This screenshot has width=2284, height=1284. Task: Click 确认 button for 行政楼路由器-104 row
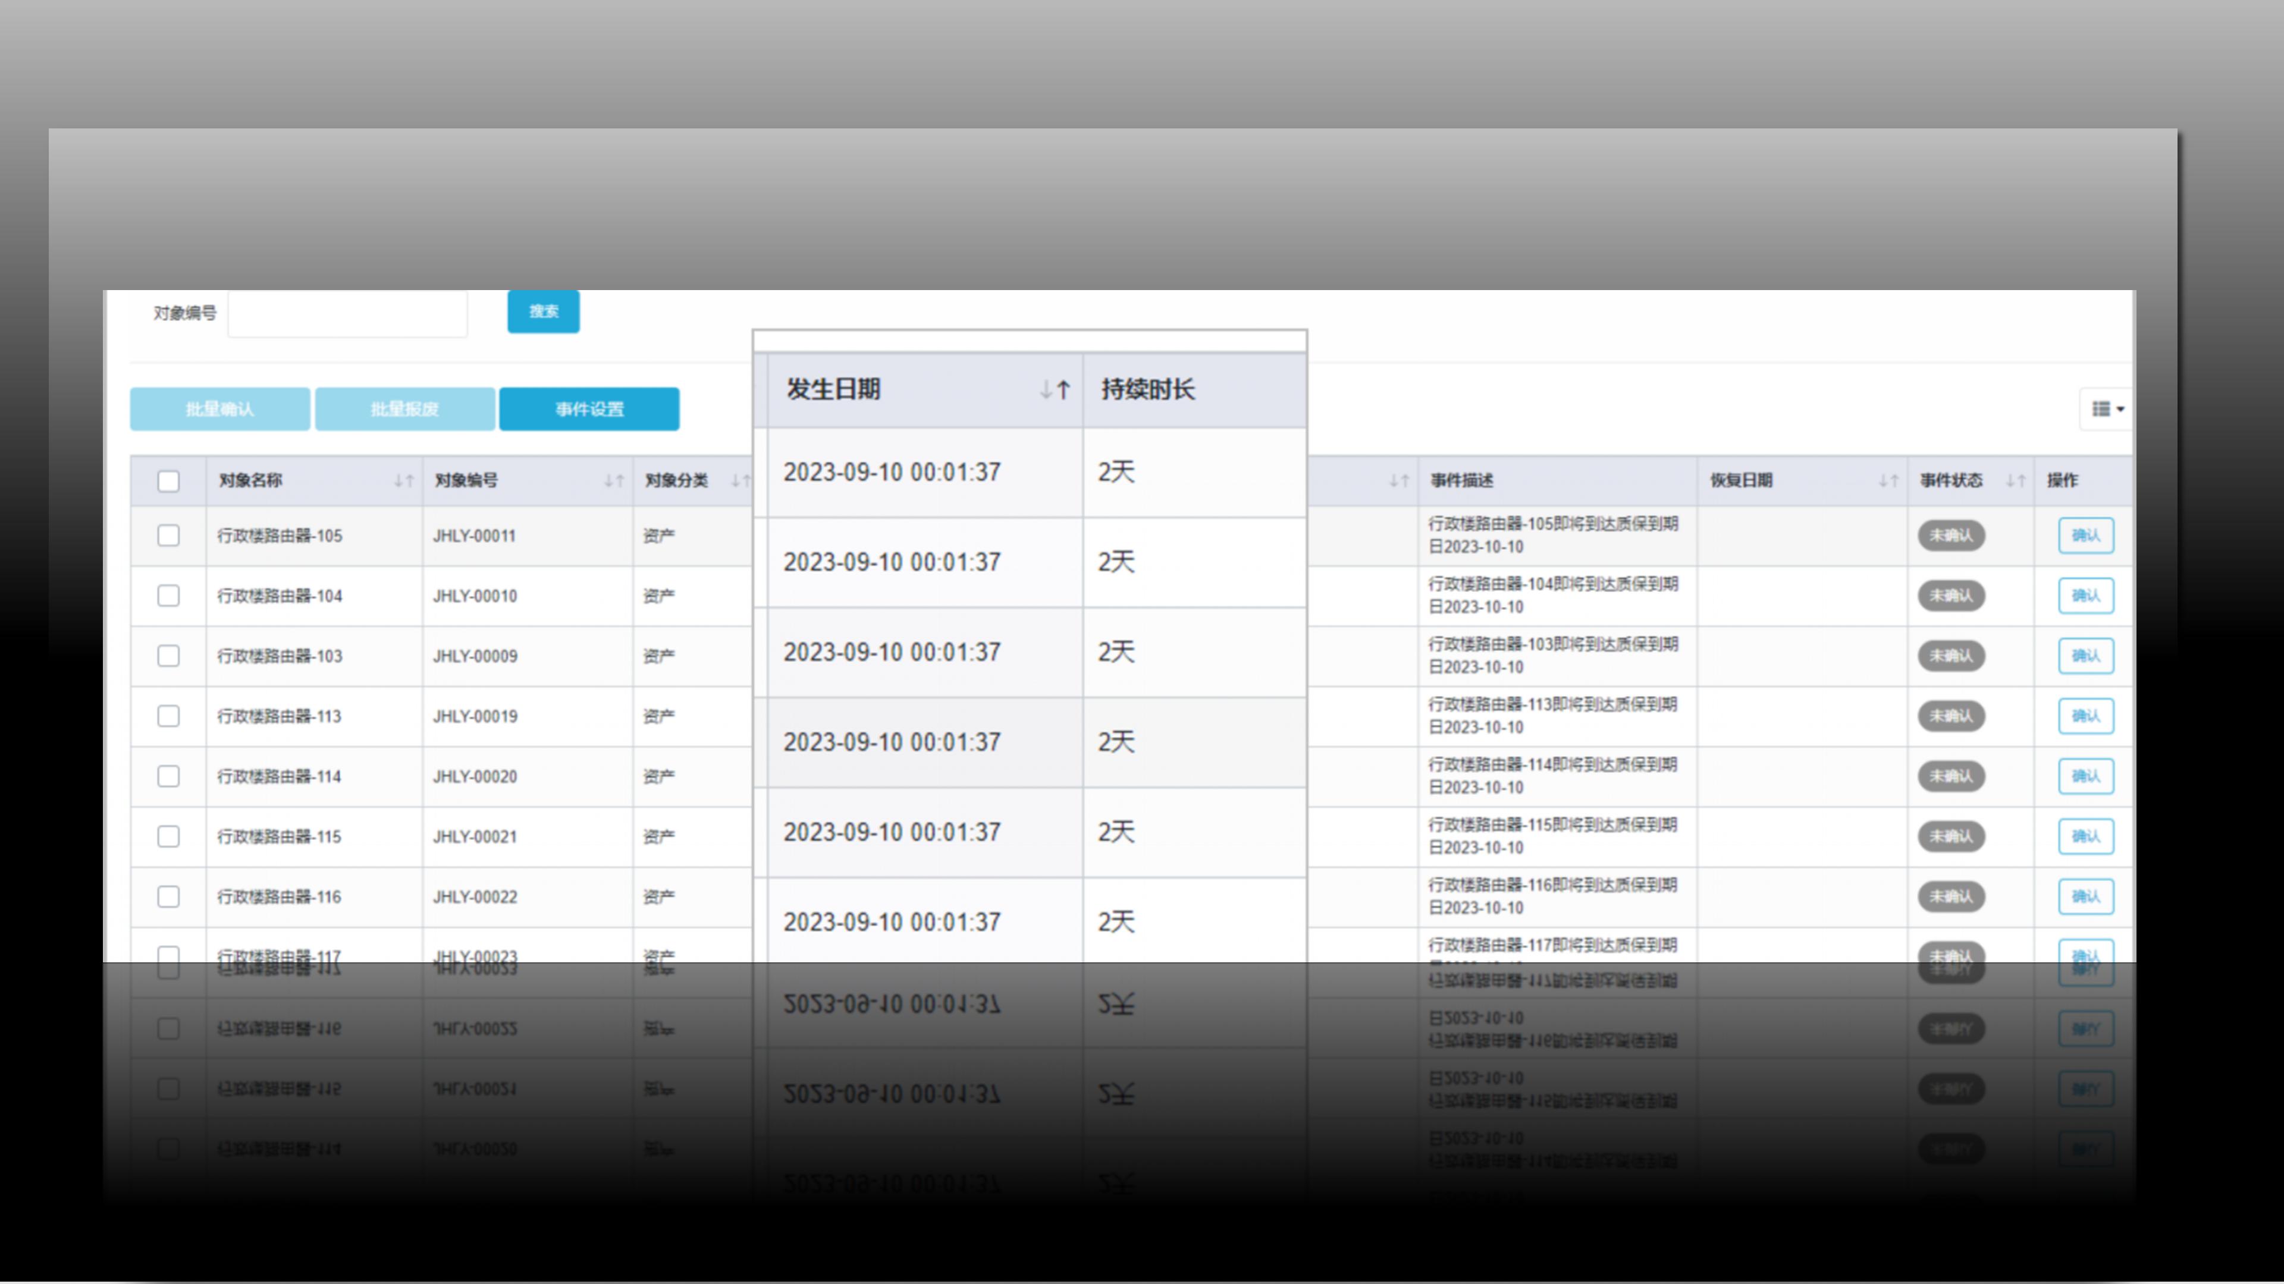[x=2085, y=596]
